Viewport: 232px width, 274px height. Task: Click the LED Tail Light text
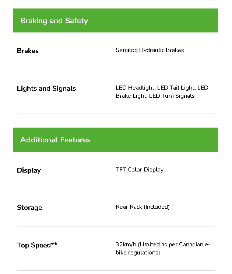176,88
